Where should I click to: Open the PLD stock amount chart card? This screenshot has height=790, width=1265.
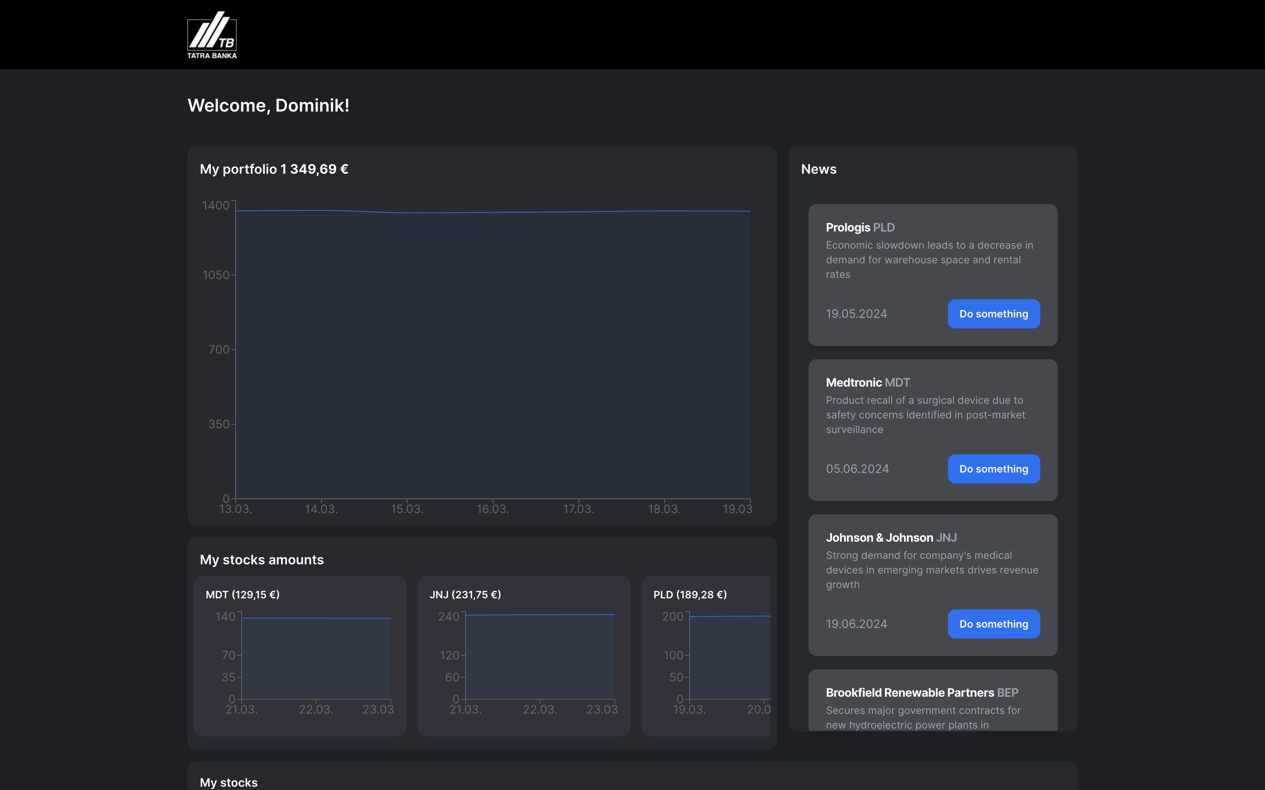pyautogui.click(x=707, y=656)
